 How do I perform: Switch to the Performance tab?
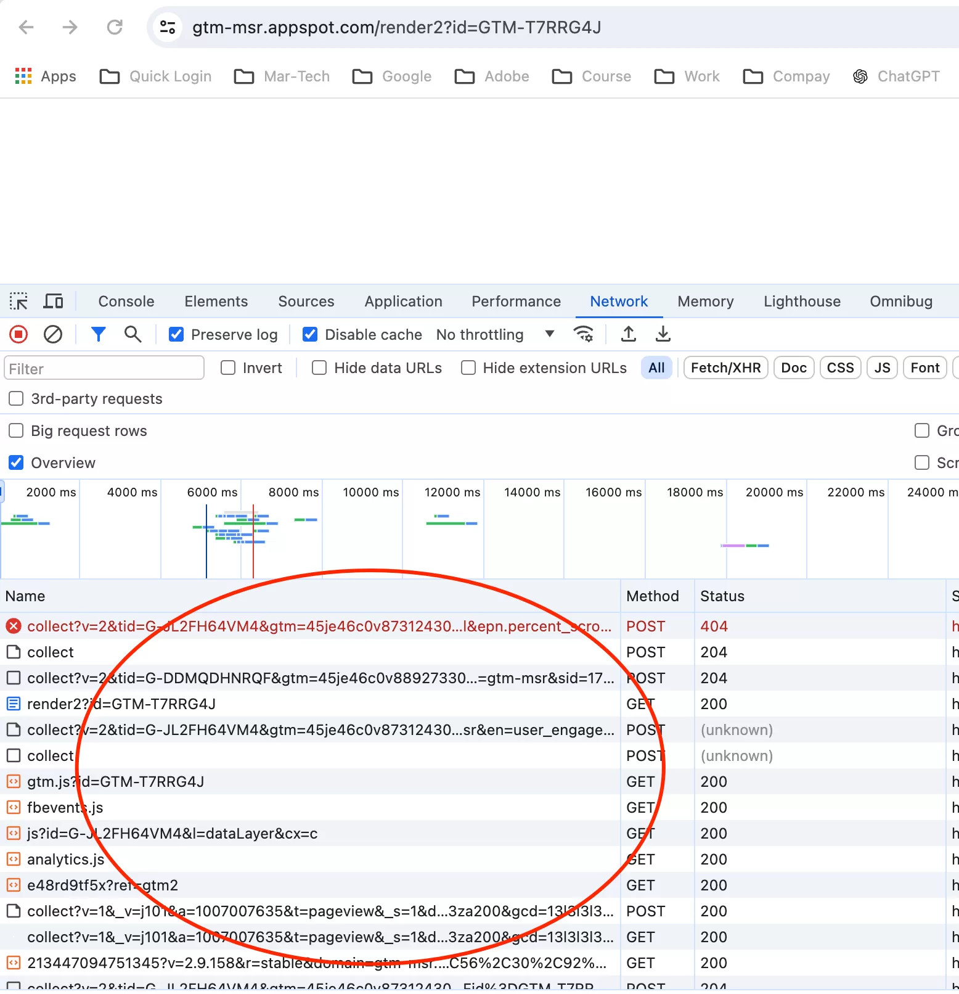(x=516, y=302)
